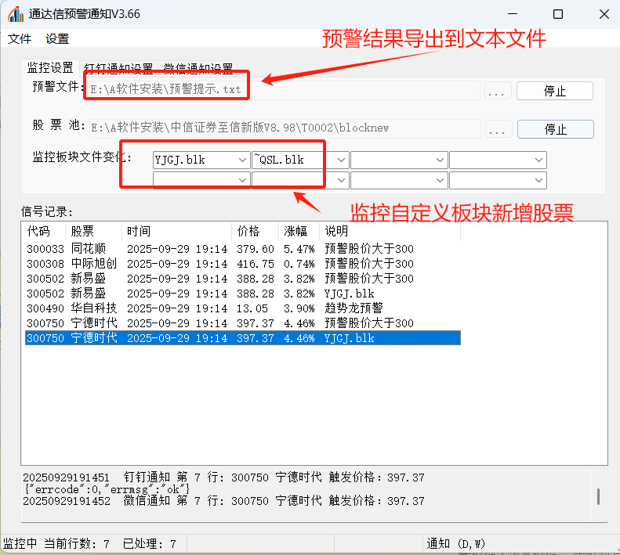Click the browse button beside 股票池 path
620x555 pixels.
pyautogui.click(x=498, y=129)
